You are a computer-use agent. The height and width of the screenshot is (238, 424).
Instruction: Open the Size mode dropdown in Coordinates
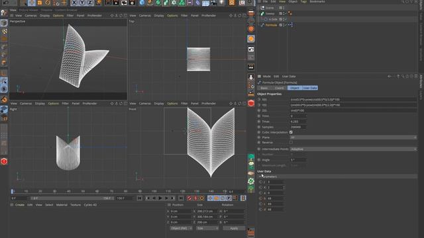click(x=207, y=228)
